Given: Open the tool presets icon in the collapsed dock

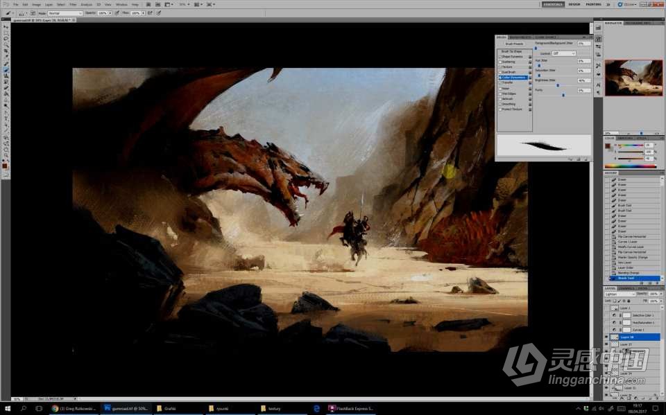Looking at the screenshot, I should click(598, 66).
